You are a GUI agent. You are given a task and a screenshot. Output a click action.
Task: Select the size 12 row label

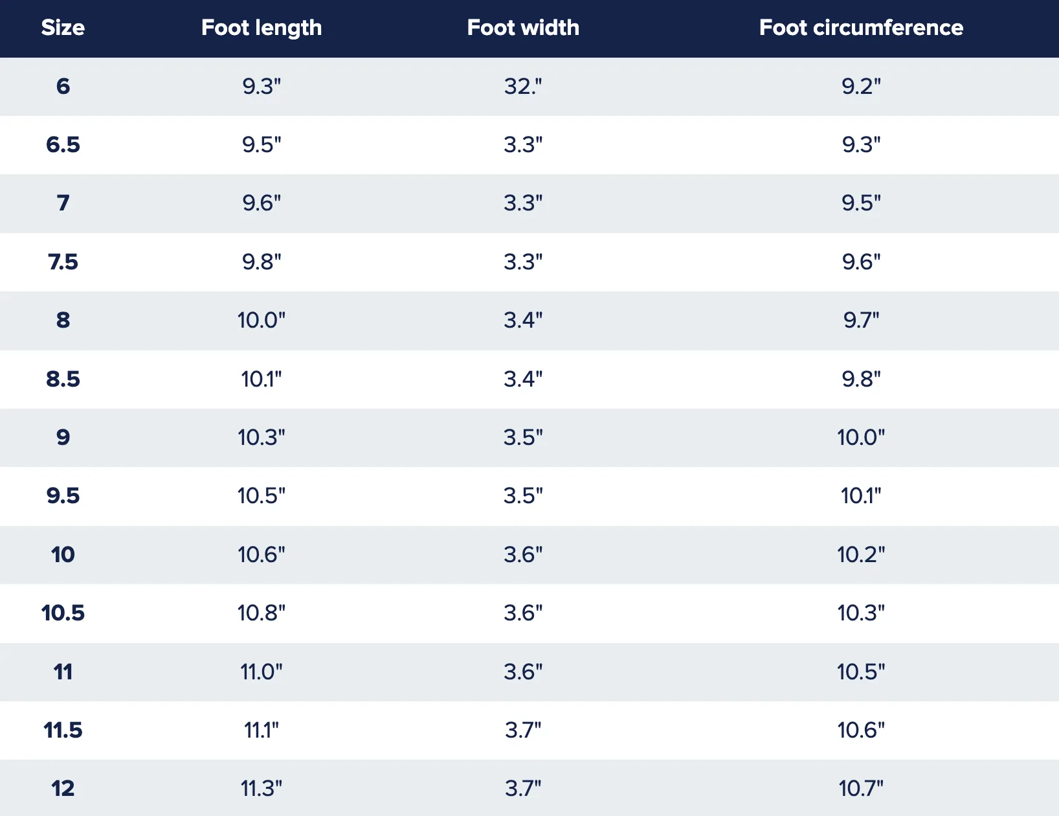pos(63,788)
